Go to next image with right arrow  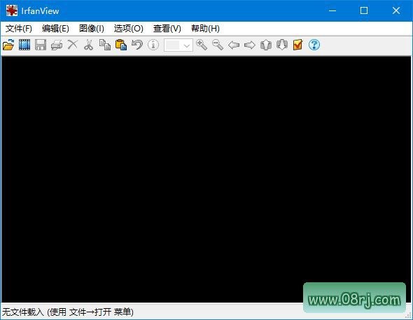tap(250, 45)
